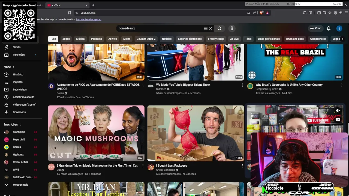Open Geography By Geoff channel link
Screen dimensions: 349x196
point(267,89)
